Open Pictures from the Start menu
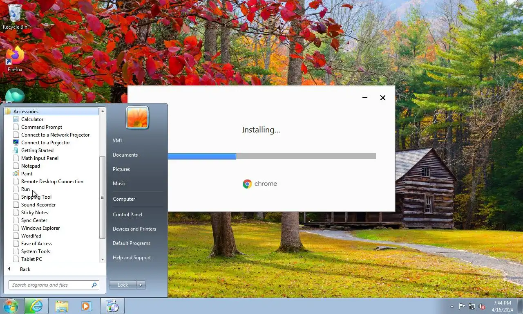This screenshot has width=523, height=314. [x=121, y=169]
